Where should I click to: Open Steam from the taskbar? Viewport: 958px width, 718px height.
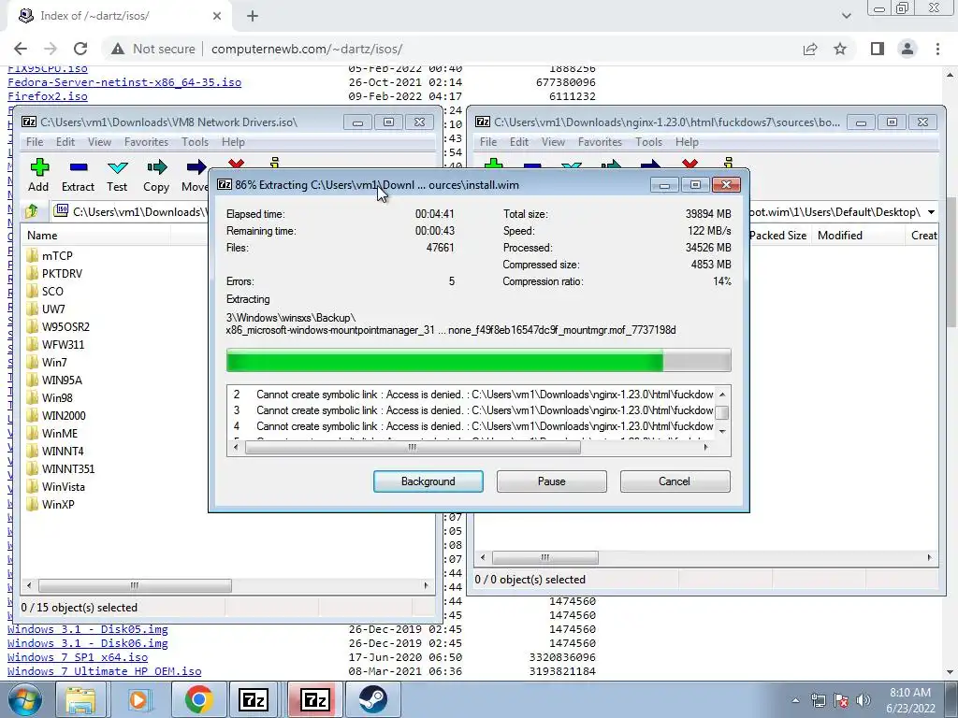point(373,699)
